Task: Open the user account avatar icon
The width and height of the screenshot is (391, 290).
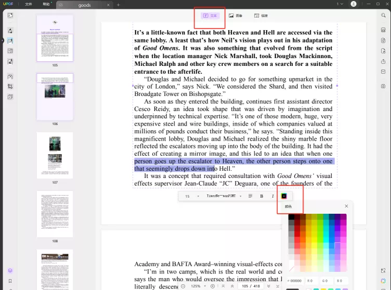Action: click(354, 4)
